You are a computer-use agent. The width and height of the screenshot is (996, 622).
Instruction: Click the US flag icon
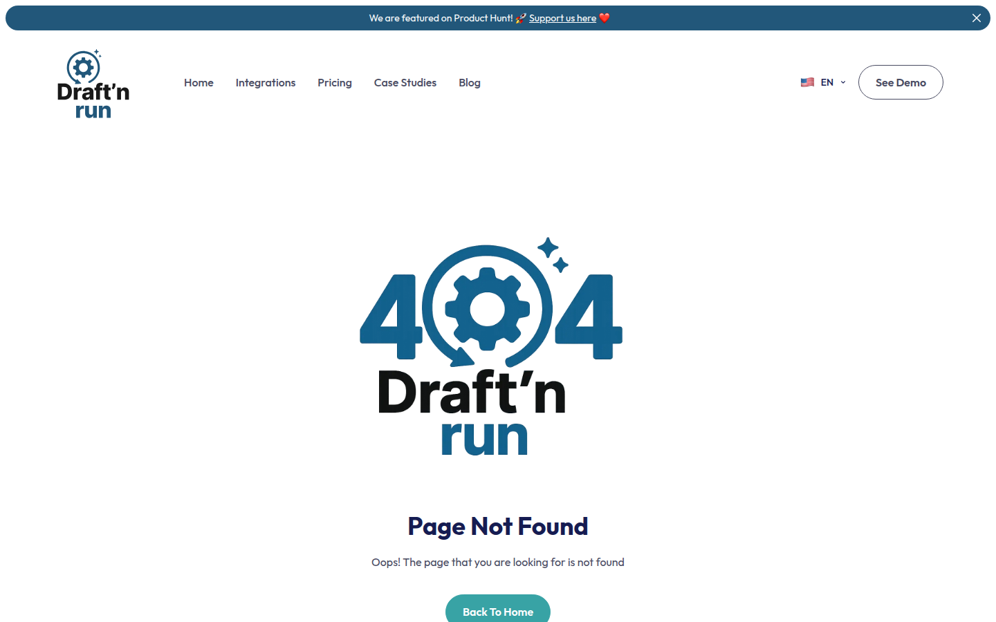(807, 82)
